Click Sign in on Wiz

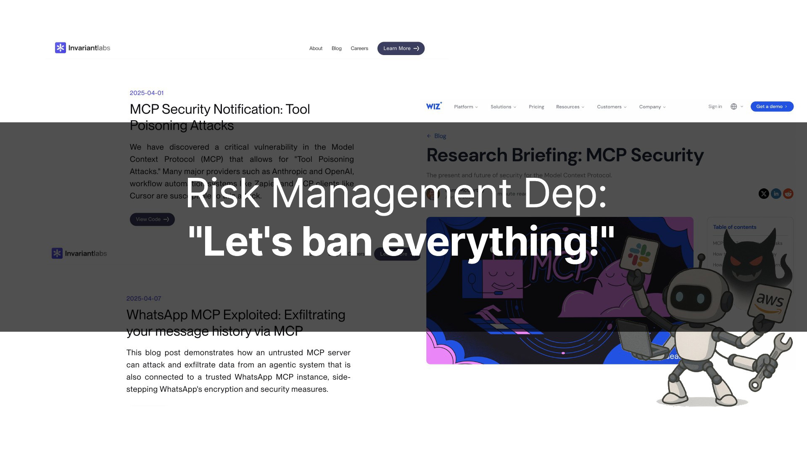(x=715, y=106)
